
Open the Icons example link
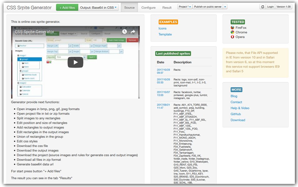[162, 28]
